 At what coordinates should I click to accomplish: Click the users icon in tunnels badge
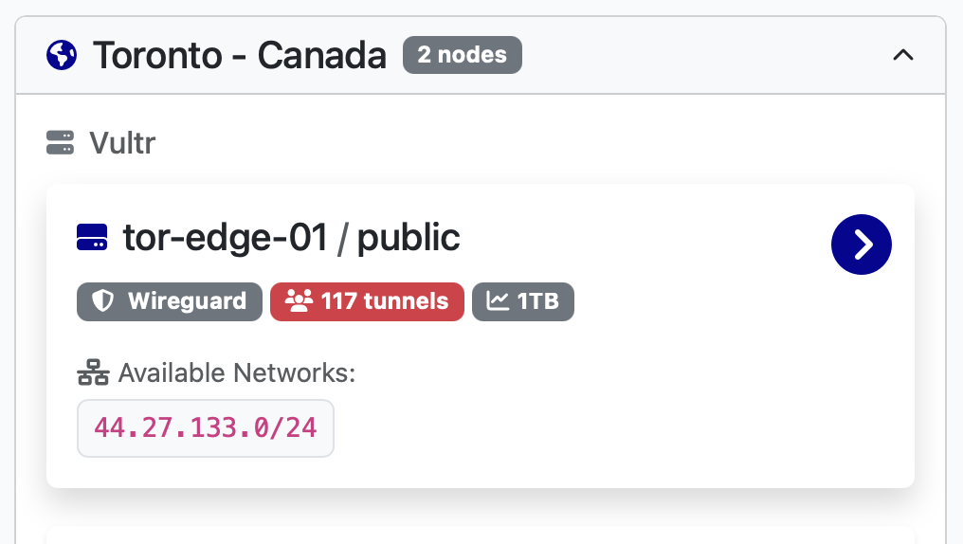[299, 301]
